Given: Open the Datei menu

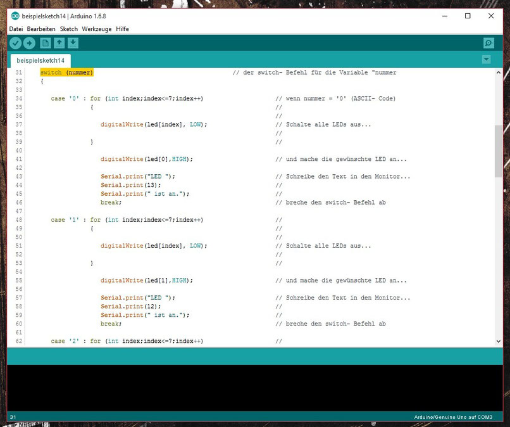Looking at the screenshot, I should point(16,29).
